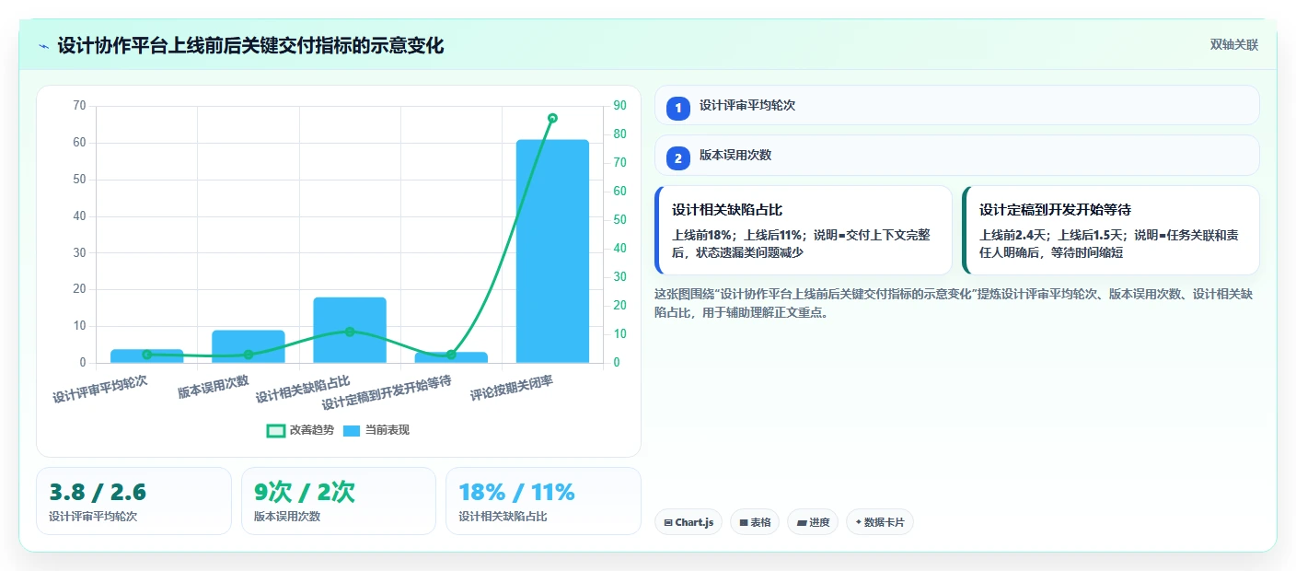This screenshot has width=1296, height=571.
Task: Click the 3.8 / 2.6 stat card
Action: pyautogui.click(x=133, y=501)
